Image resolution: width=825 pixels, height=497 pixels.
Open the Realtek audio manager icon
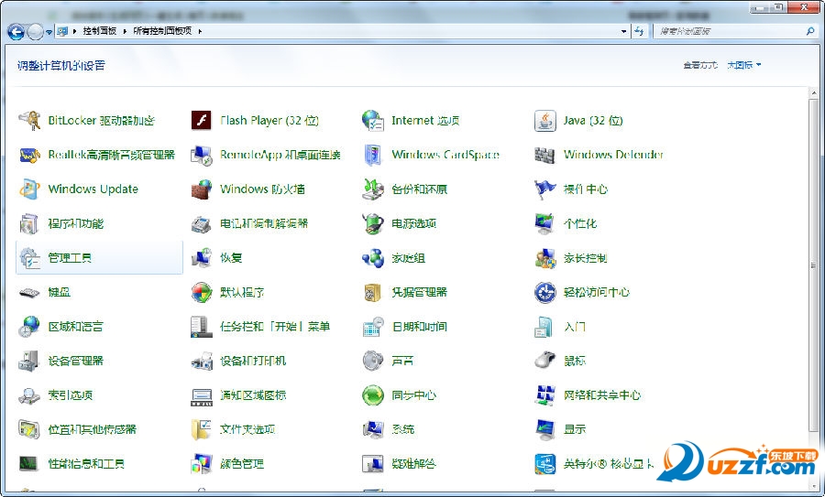coord(30,155)
